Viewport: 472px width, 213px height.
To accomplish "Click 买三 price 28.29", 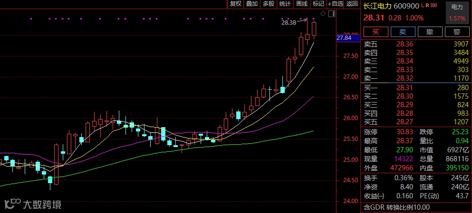I will point(405,105).
